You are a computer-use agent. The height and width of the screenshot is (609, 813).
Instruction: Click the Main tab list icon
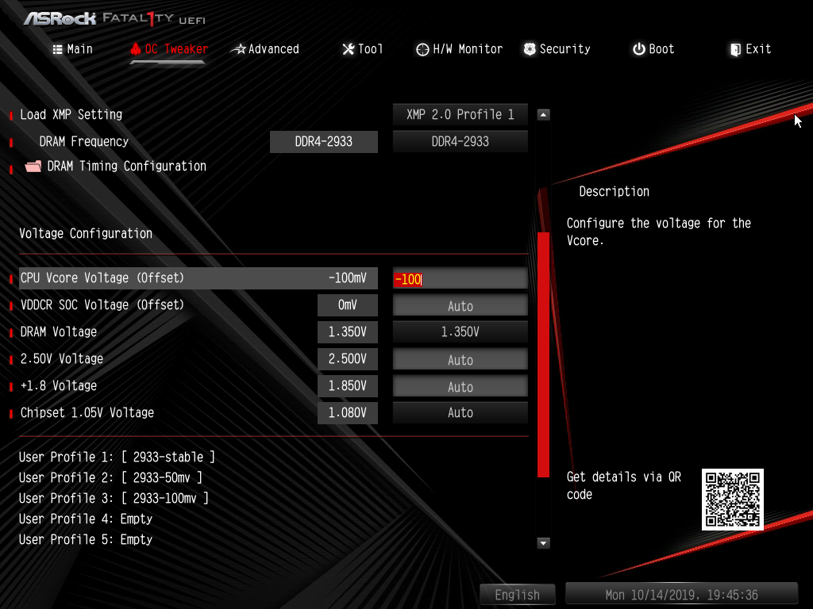pyautogui.click(x=57, y=49)
